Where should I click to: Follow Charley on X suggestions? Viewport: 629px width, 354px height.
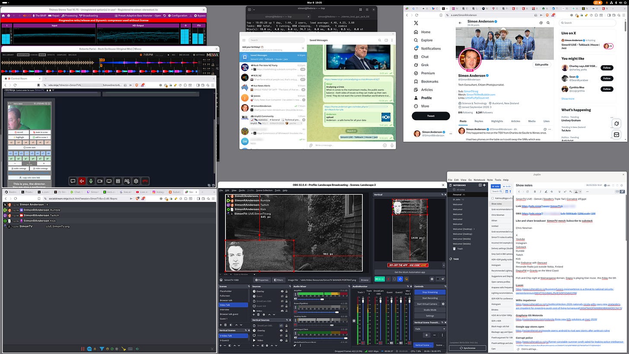(607, 67)
